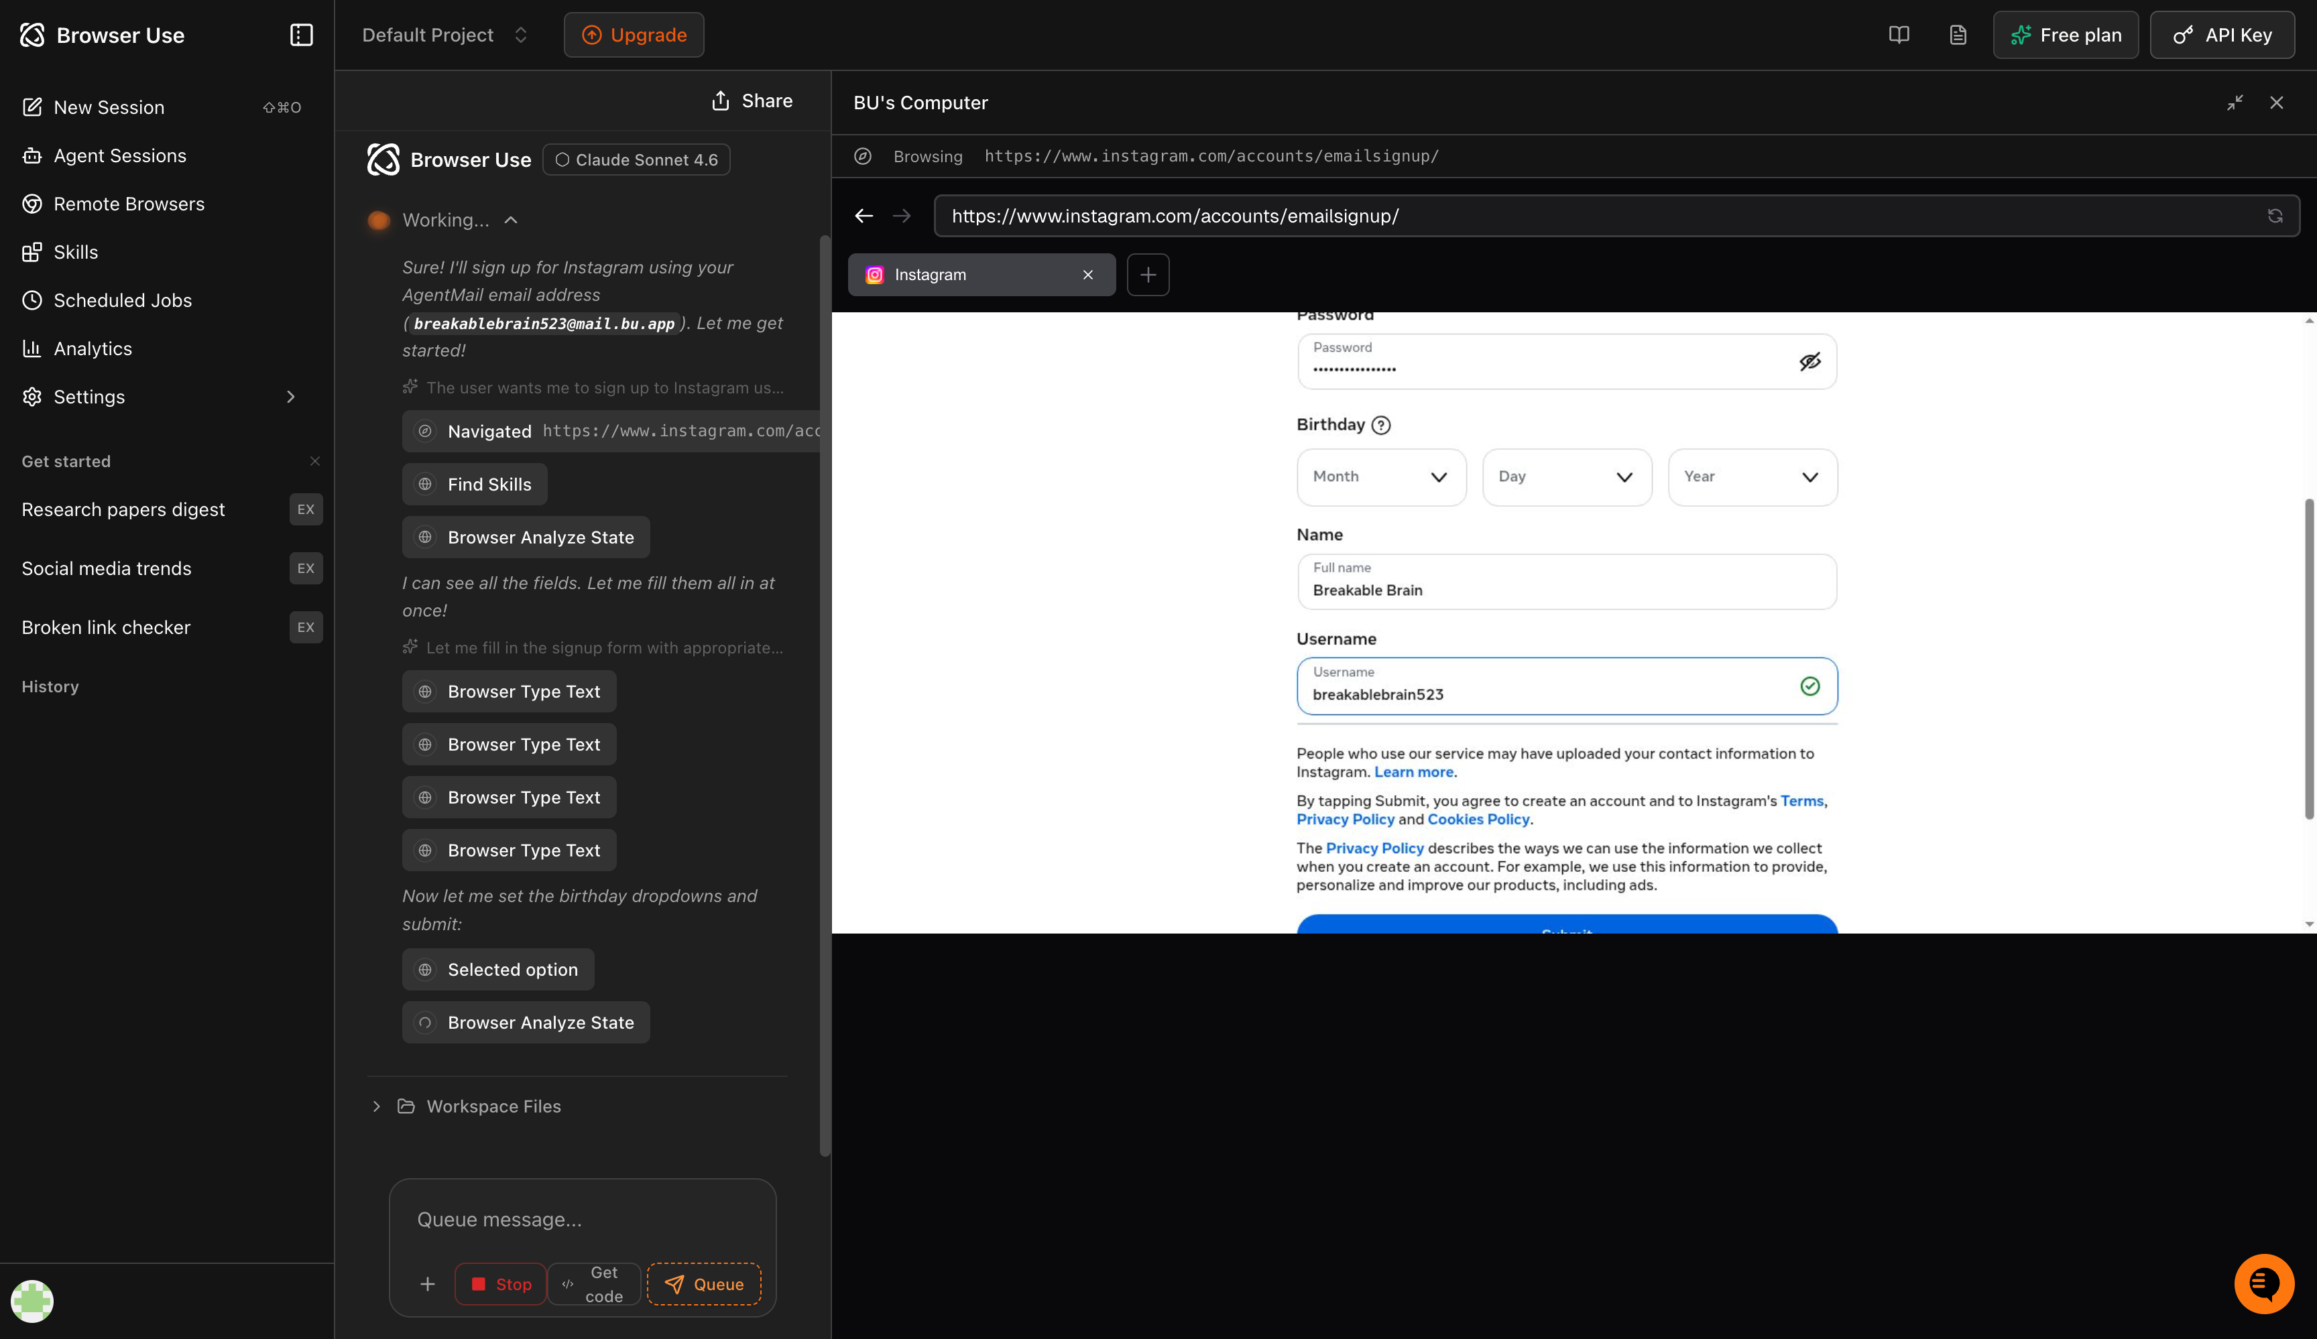Collapse the left sidebar panel
Screen dimensions: 2317x1339
pos(300,34)
